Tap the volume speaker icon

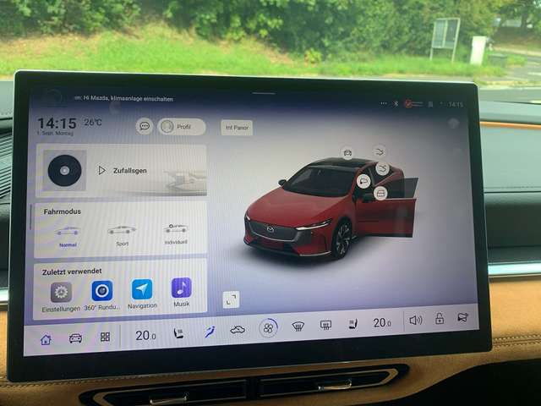pos(415,321)
